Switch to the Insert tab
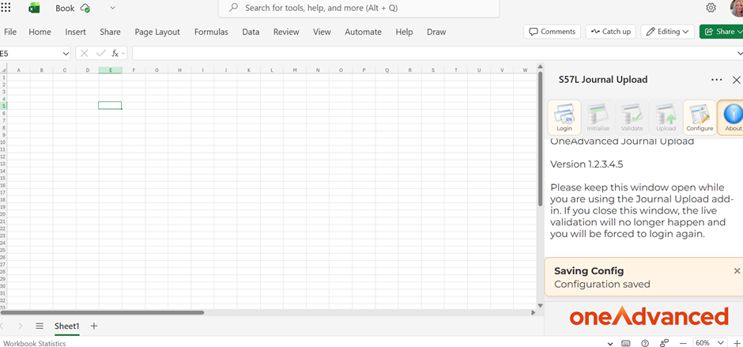Image resolution: width=743 pixels, height=347 pixels. pyautogui.click(x=75, y=32)
